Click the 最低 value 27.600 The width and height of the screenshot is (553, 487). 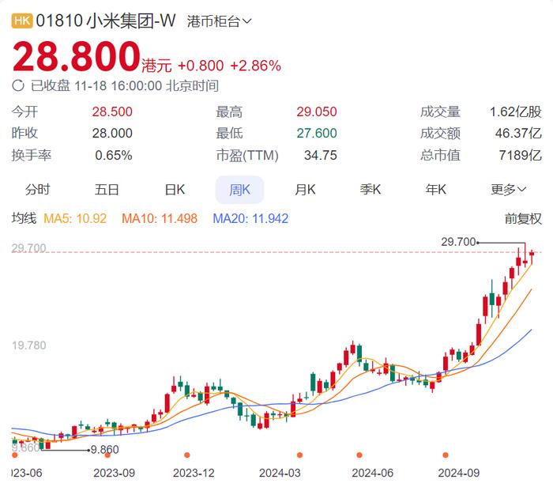[x=317, y=134]
